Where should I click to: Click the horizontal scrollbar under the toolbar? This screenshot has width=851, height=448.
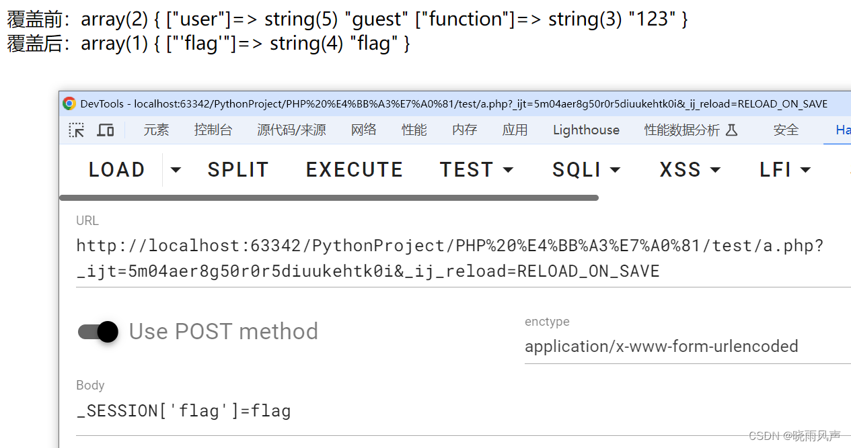pos(329,197)
